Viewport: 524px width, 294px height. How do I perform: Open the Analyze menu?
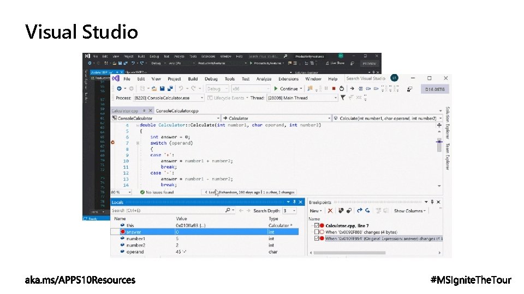click(x=264, y=79)
